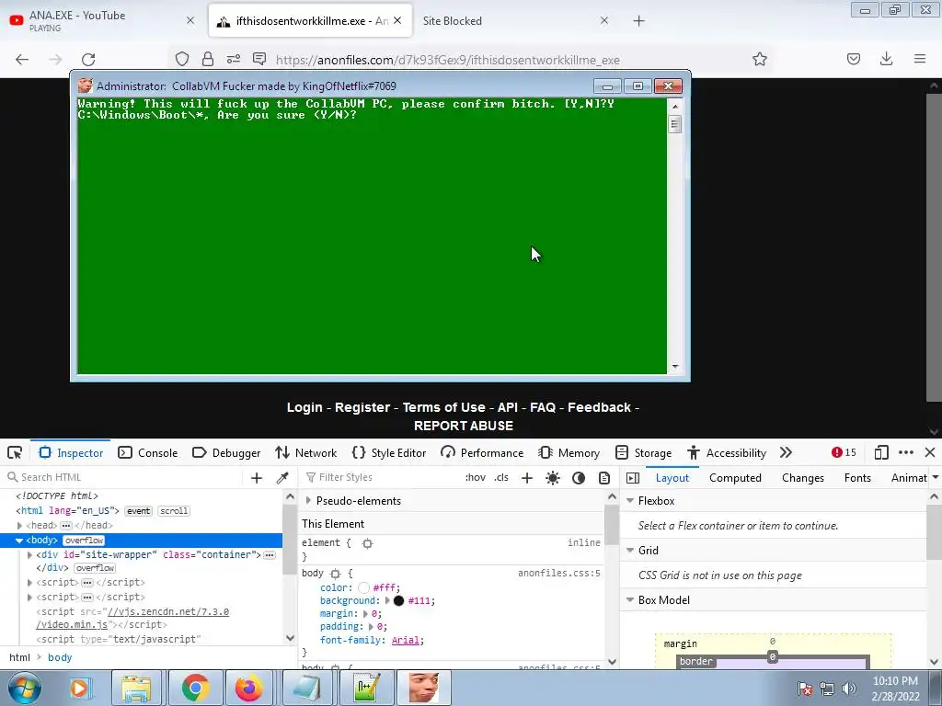Go back to the previous page
The image size is (942, 706).
22,59
